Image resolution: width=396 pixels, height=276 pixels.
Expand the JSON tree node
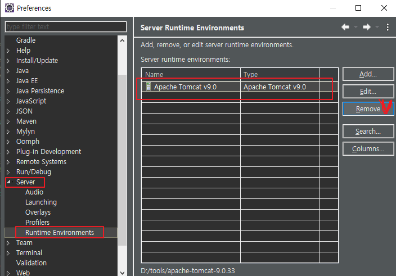[8, 111]
